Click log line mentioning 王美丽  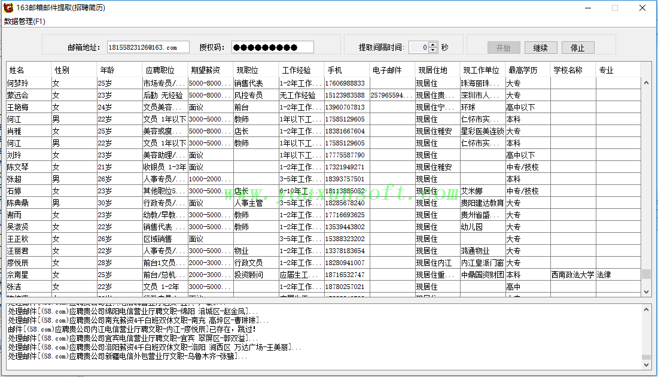click(x=154, y=347)
